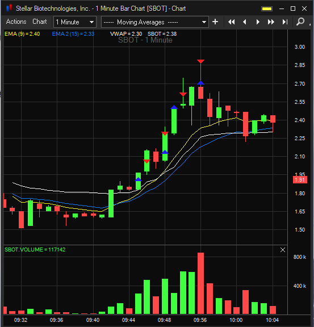The image size is (314, 327).
Task: Step forward one bar with right arrow
Action: [258, 22]
